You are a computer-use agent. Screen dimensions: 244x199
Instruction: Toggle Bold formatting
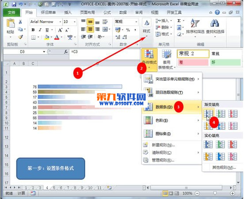tap(33, 30)
